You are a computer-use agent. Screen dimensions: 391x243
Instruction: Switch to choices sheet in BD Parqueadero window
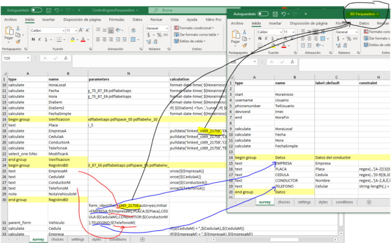pyautogui.click(x=284, y=202)
